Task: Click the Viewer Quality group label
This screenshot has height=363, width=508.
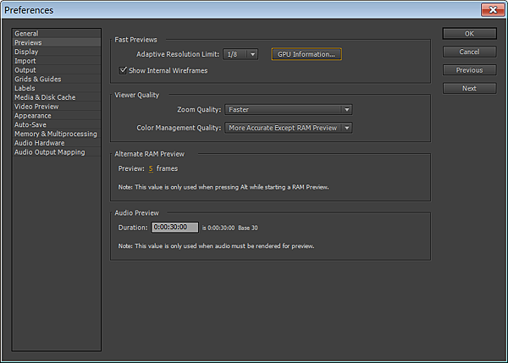Action: tap(136, 96)
